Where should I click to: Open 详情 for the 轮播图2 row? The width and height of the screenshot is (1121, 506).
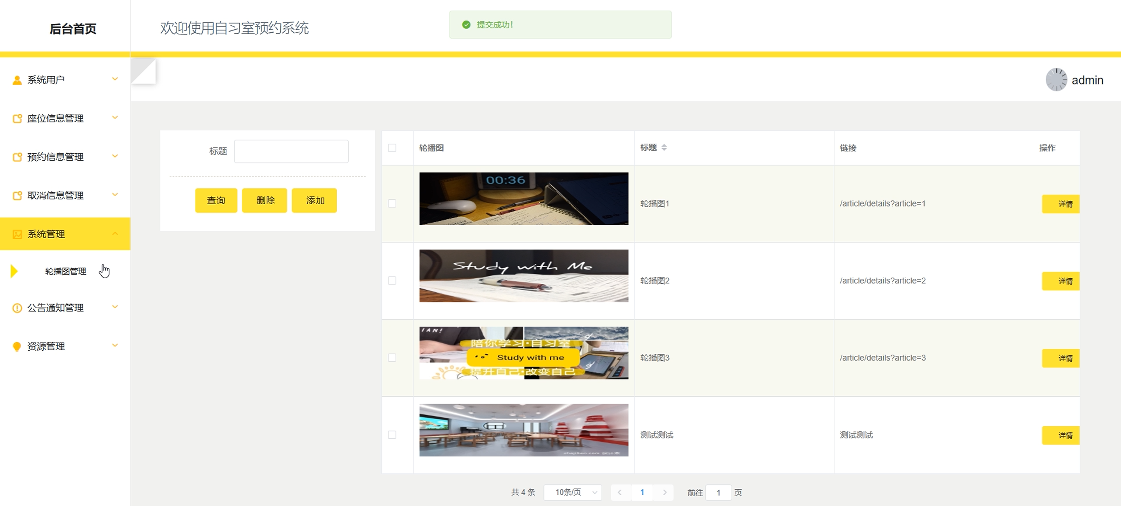click(1061, 281)
